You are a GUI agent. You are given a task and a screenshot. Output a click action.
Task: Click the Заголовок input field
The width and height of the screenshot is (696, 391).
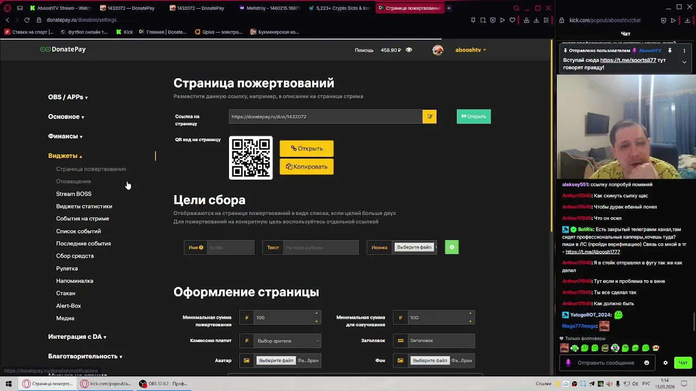tap(441, 341)
